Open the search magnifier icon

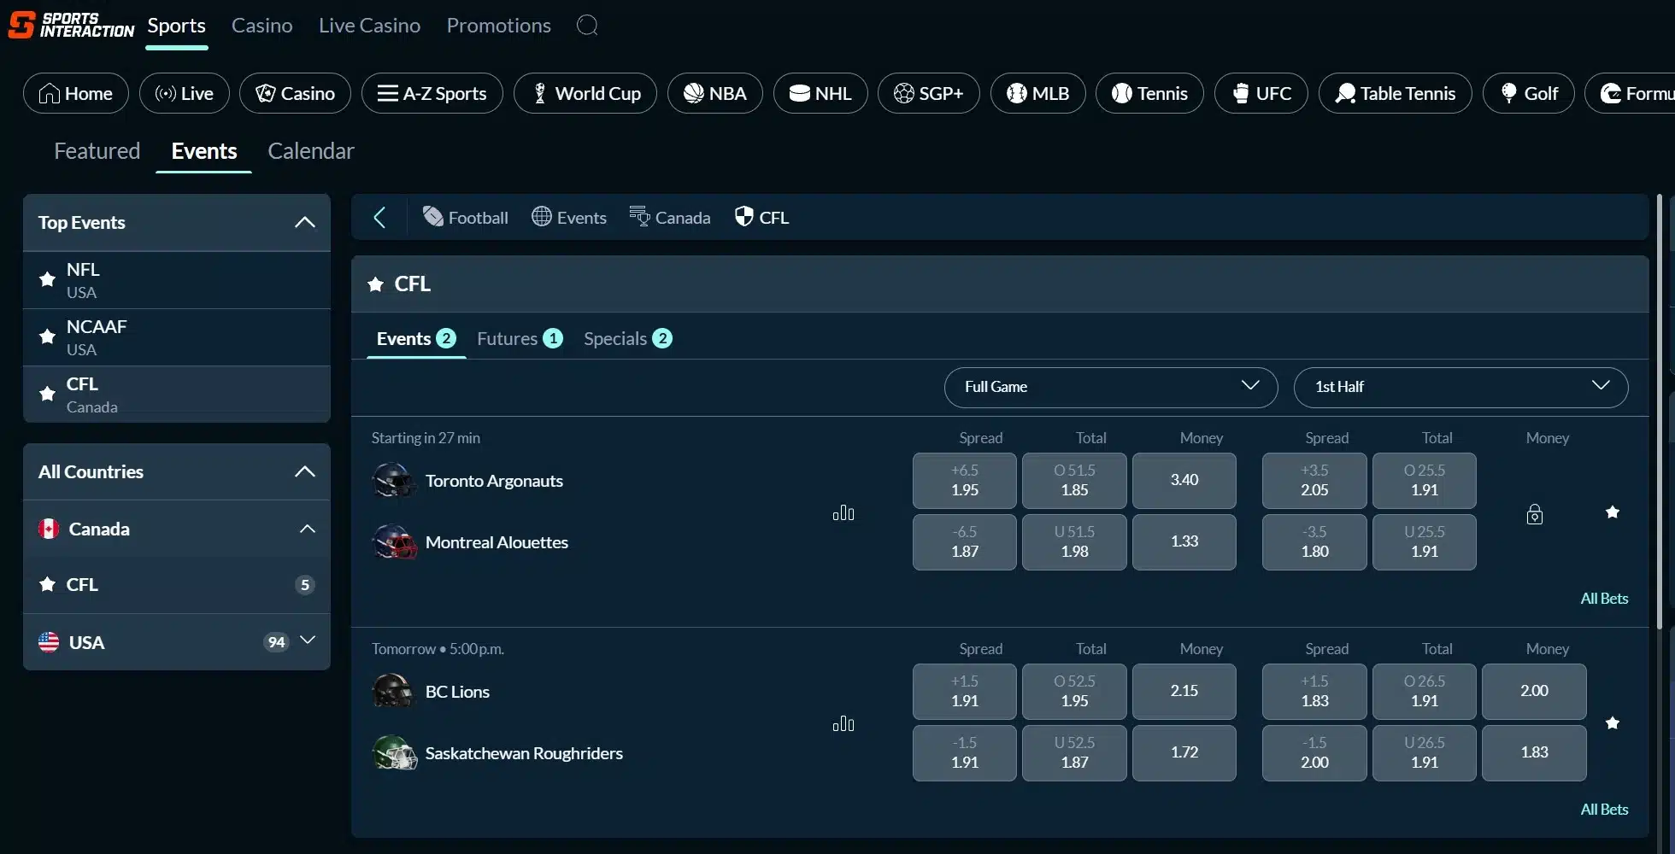click(587, 26)
